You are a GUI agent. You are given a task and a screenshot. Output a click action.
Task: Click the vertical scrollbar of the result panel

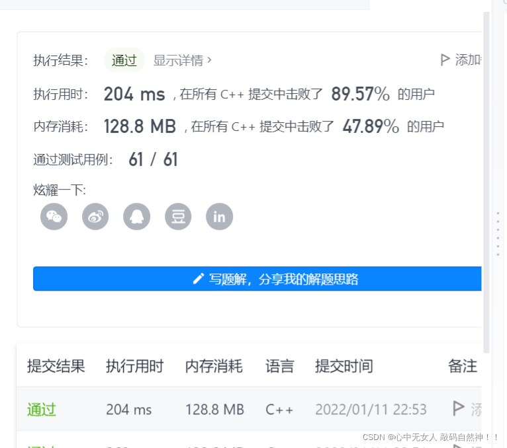click(486, 182)
